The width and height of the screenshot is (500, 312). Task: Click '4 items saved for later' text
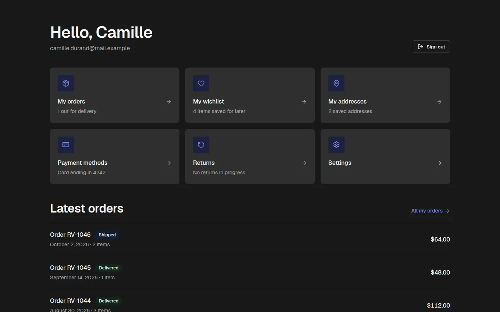tap(219, 111)
